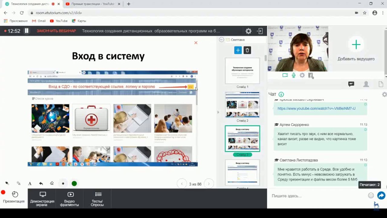This screenshot has height=218, width=387.
Task: Open the emoji picker in chat
Action: 371,196
